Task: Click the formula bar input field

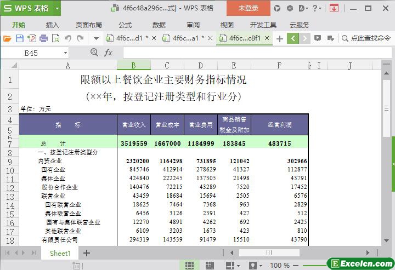Action: tap(252, 53)
